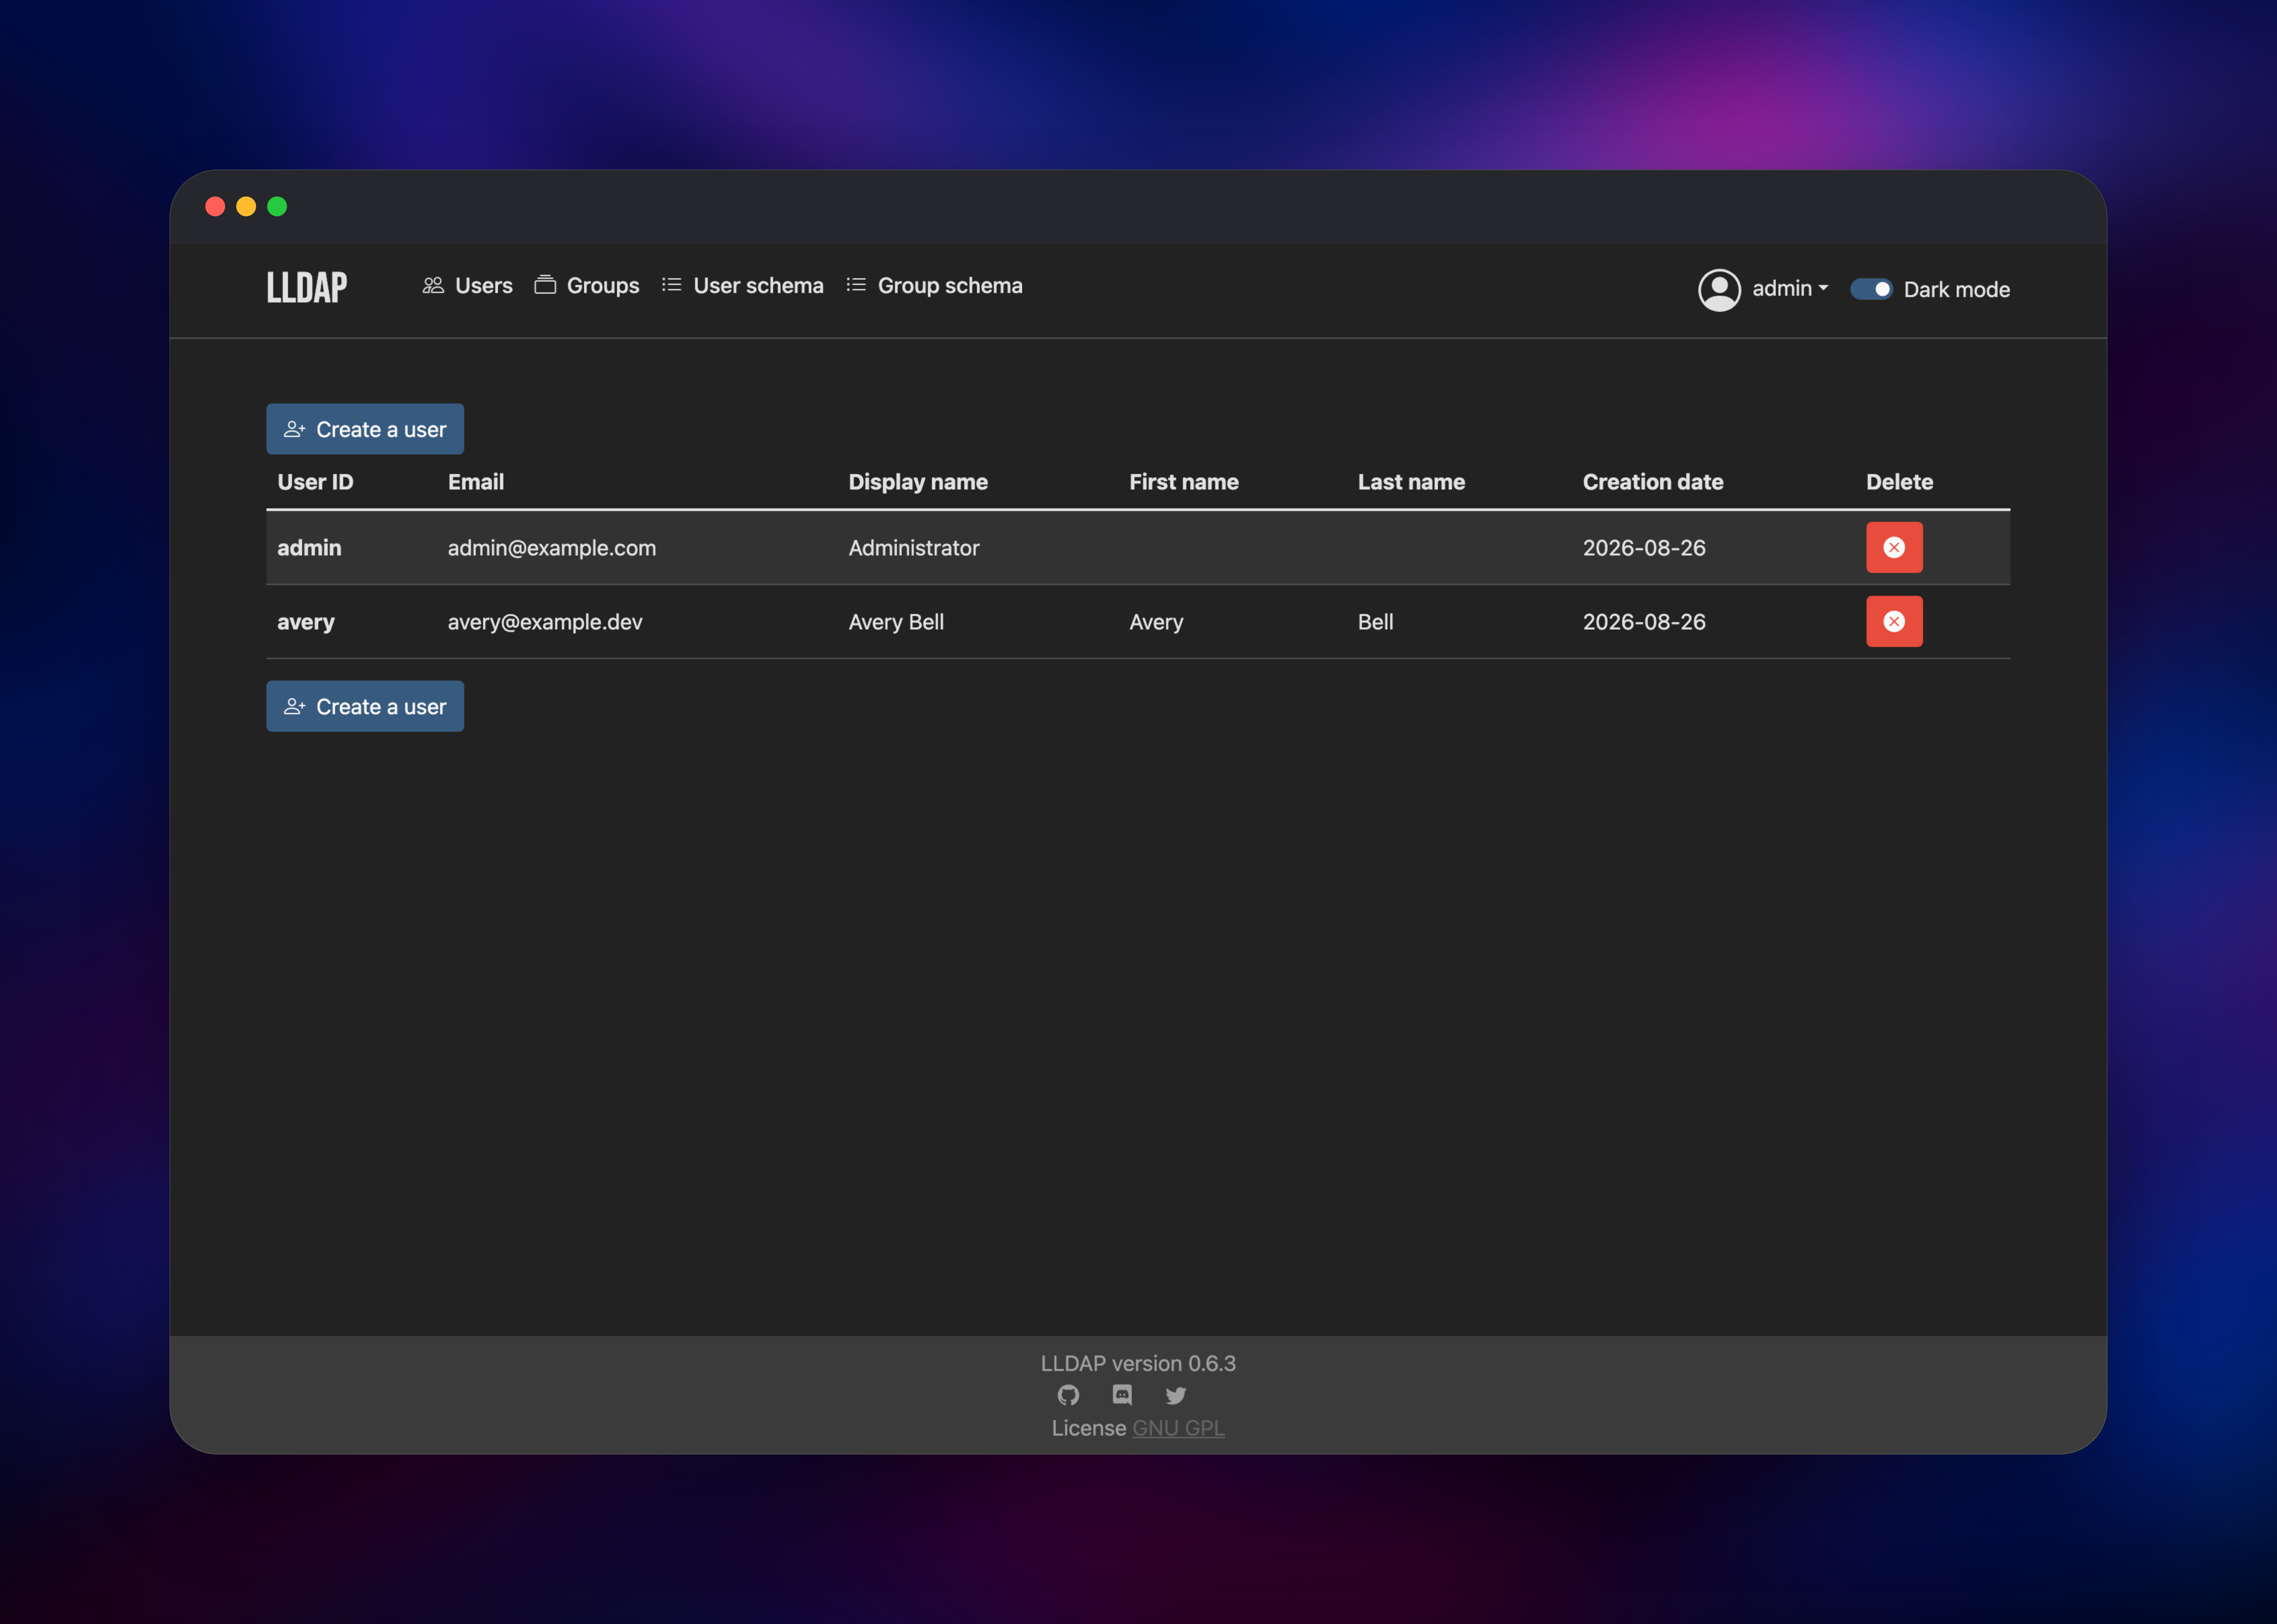
Task: Open the admin user ID link
Action: tap(309, 548)
